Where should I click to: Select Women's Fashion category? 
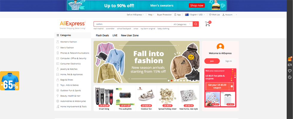coord(68,42)
